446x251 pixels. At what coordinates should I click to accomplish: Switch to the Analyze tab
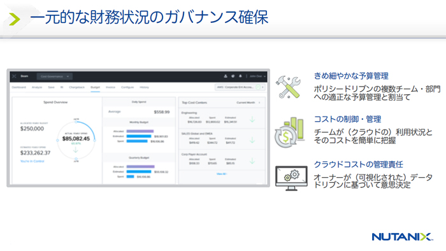coord(37,87)
